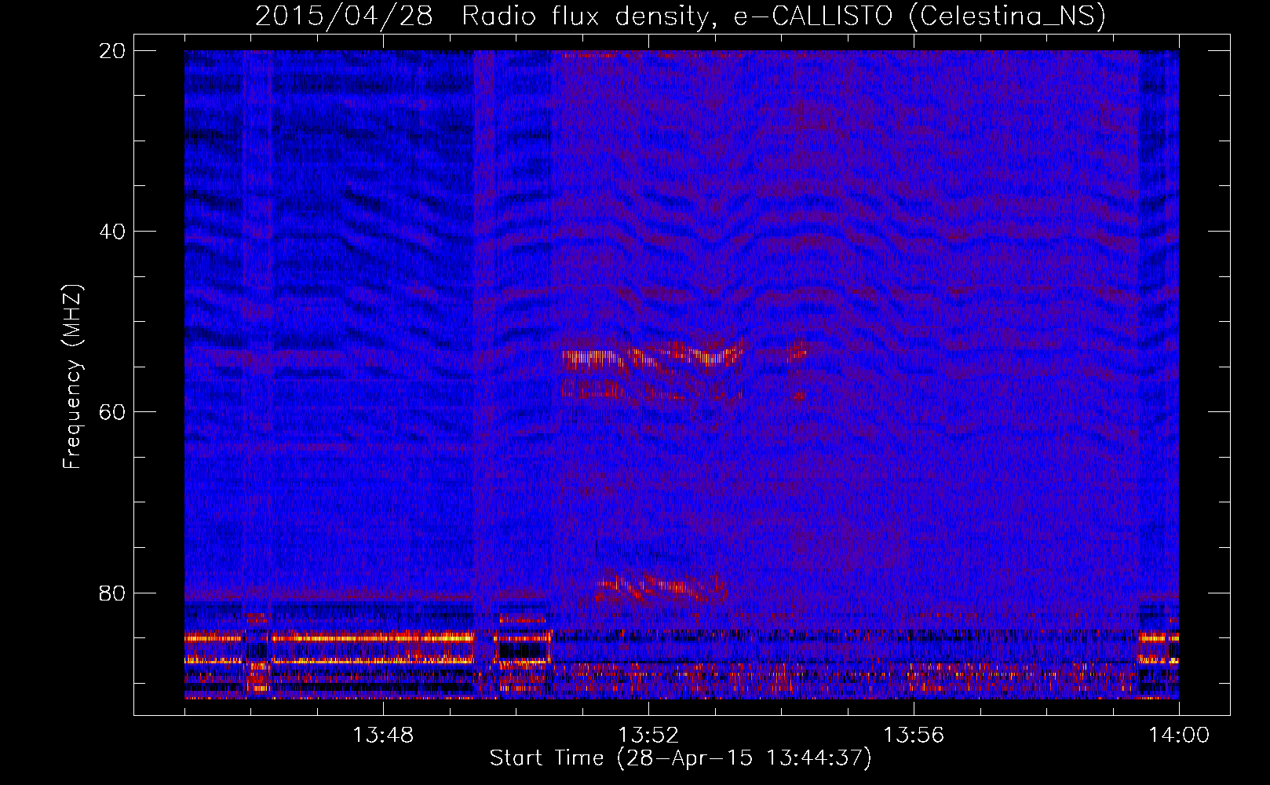Click the 20 MHz frequency tick label
The width and height of the screenshot is (1270, 785).
coord(112,51)
